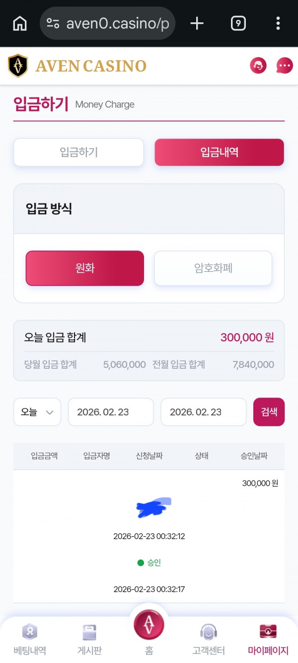298x663 pixels.
Task: Switch to the 입금내역 tab
Action: [219, 152]
